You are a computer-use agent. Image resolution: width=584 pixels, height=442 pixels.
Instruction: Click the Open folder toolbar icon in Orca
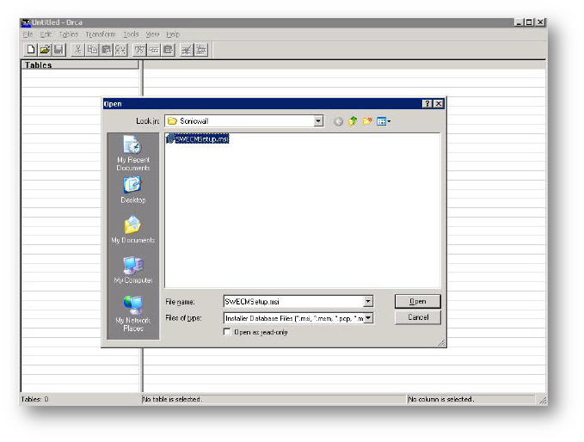tap(45, 50)
